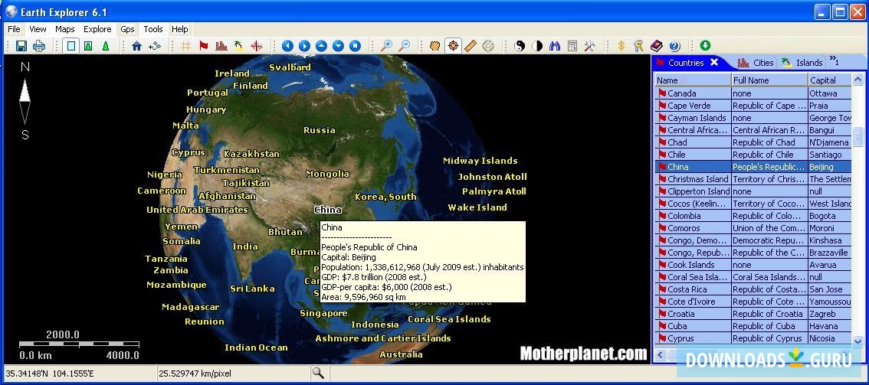The image size is (869, 385).
Task: Click the vertical scrollbar thumb in countries list
Action: tap(858, 135)
